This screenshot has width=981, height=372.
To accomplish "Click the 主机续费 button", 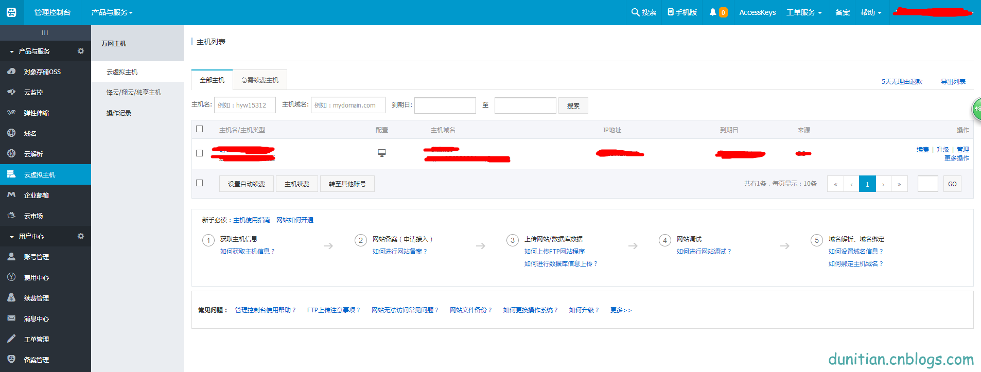I will coord(297,184).
